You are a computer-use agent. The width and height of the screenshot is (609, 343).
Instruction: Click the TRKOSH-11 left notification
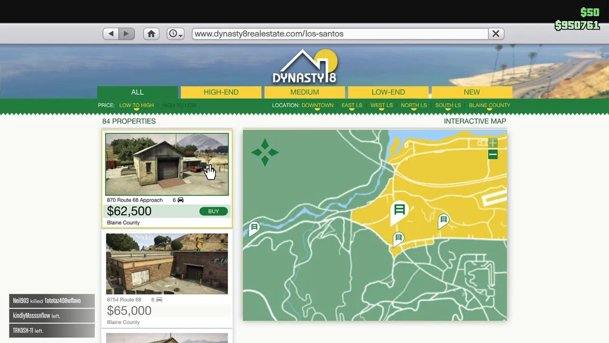pyautogui.click(x=52, y=331)
